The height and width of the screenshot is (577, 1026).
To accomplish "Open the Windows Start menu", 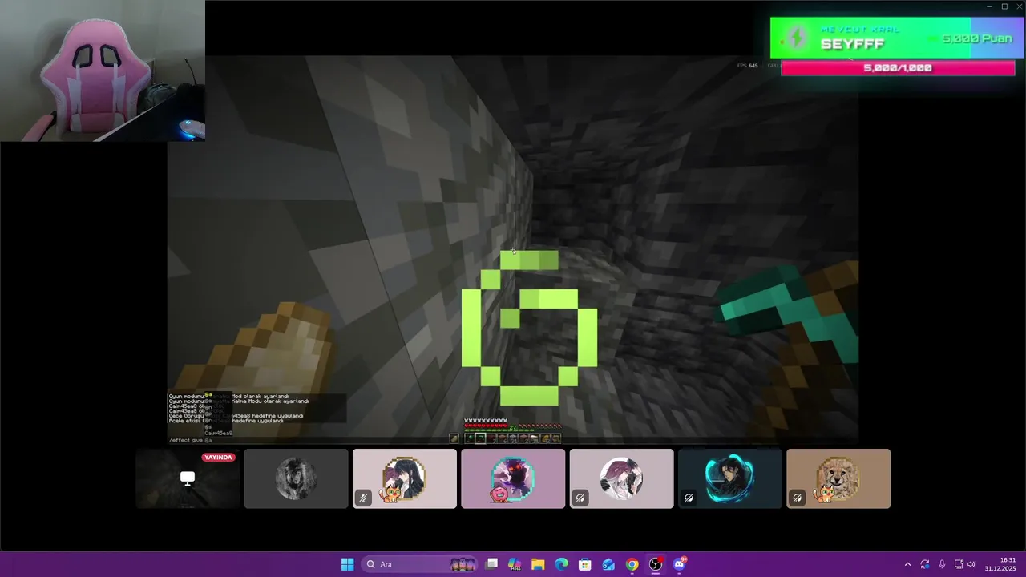I will (347, 564).
